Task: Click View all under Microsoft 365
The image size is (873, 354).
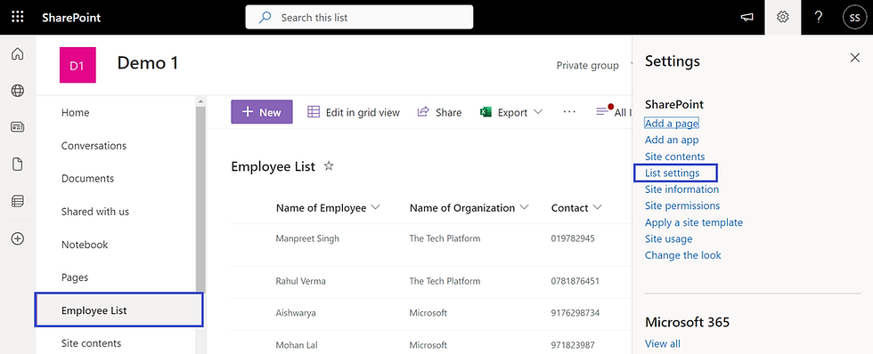Action: pyautogui.click(x=663, y=343)
